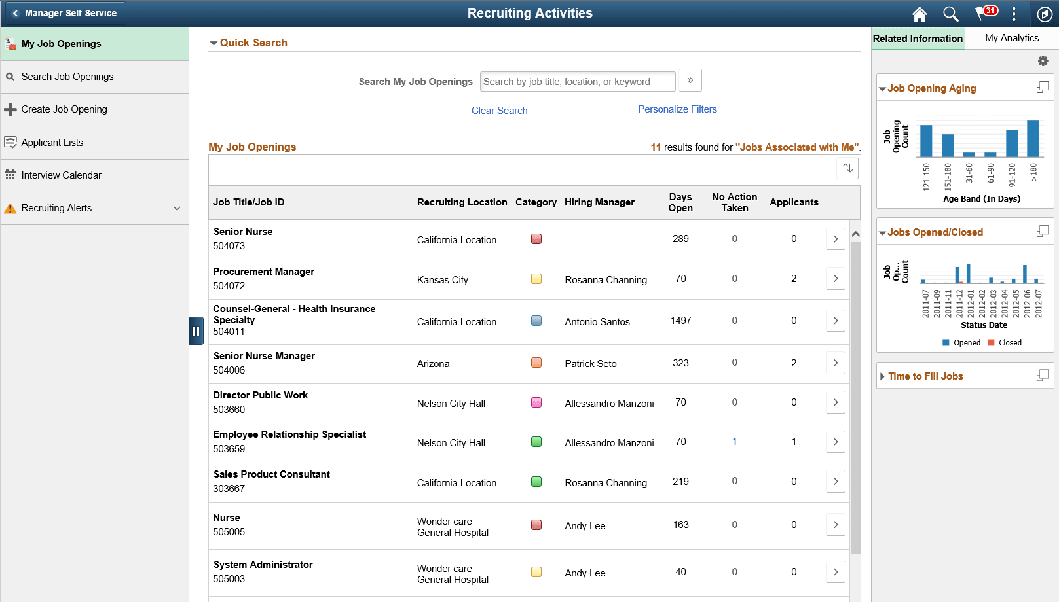Select the Create Job Opening plus icon
Screen dimensions: 1059x602
pos(10,109)
